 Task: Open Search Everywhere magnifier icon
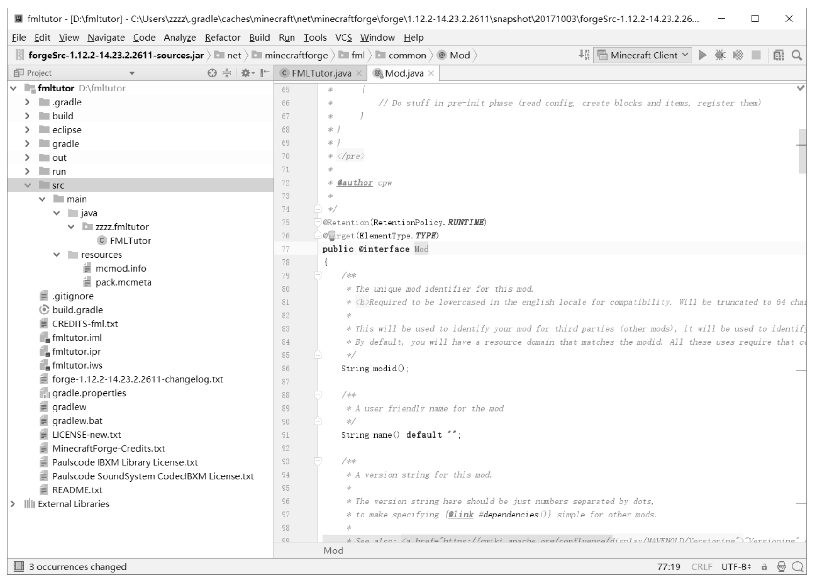coord(797,55)
